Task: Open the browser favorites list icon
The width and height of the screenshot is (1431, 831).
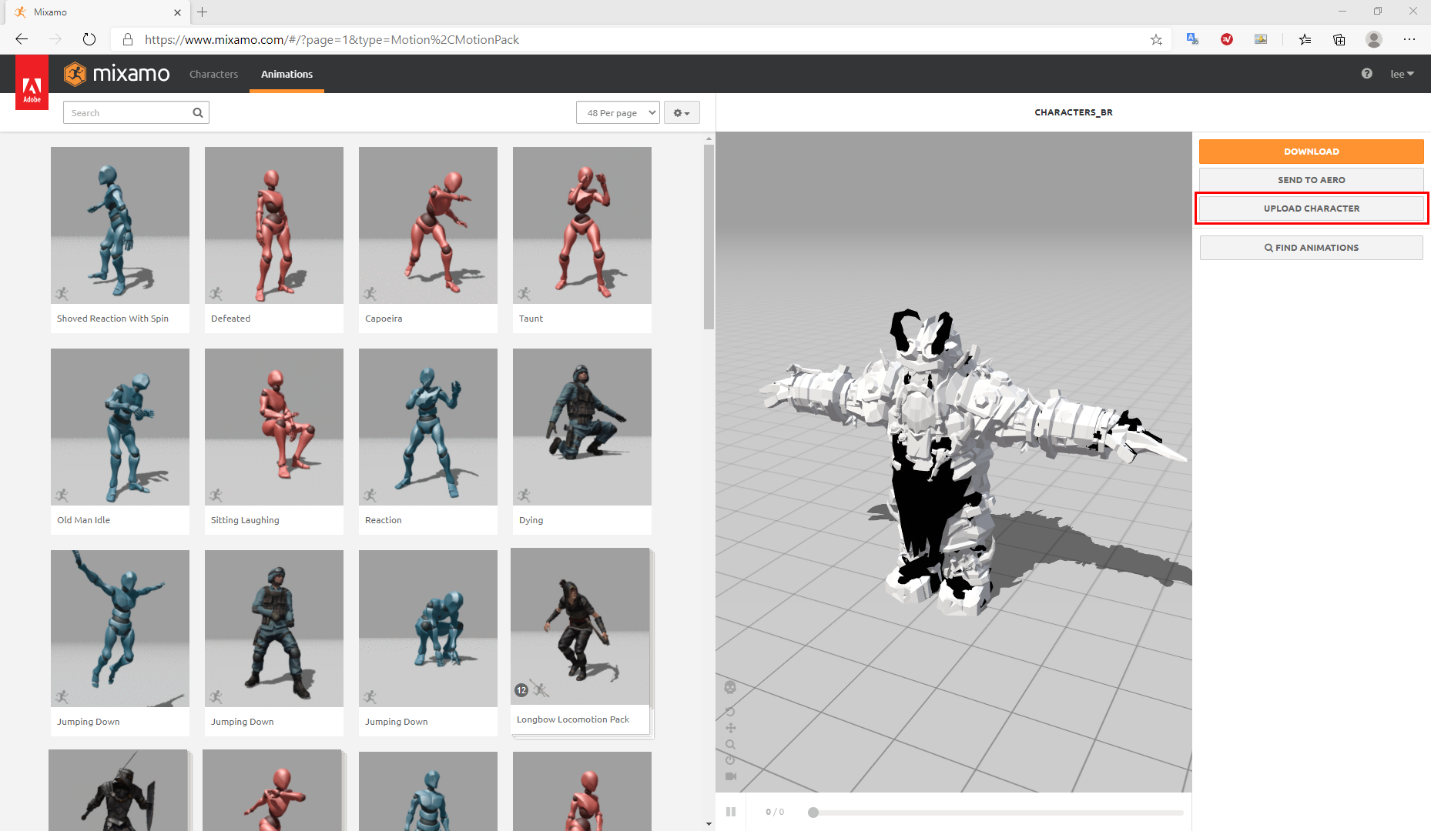Action: (x=1305, y=39)
